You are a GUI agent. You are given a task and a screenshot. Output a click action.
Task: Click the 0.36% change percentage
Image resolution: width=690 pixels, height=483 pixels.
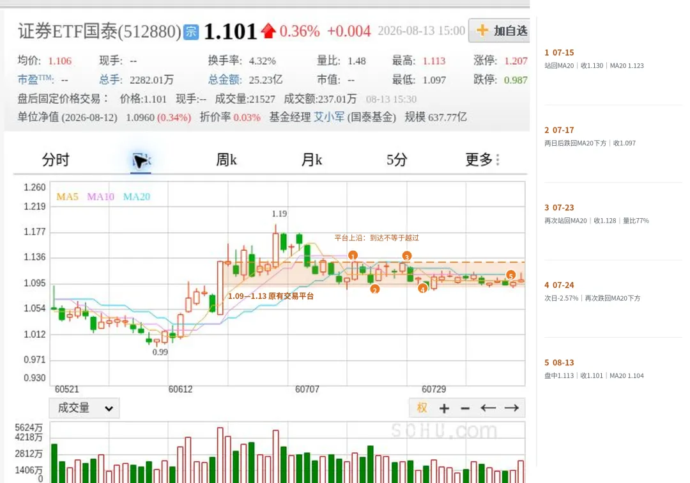[300, 31]
